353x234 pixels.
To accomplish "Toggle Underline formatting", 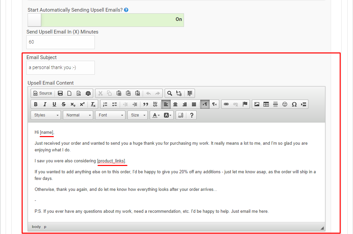I will (x=54, y=104).
